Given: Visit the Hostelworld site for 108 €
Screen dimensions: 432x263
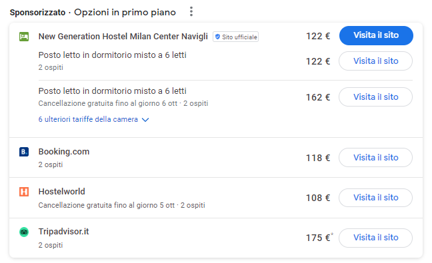Looking at the screenshot, I should click(375, 198).
